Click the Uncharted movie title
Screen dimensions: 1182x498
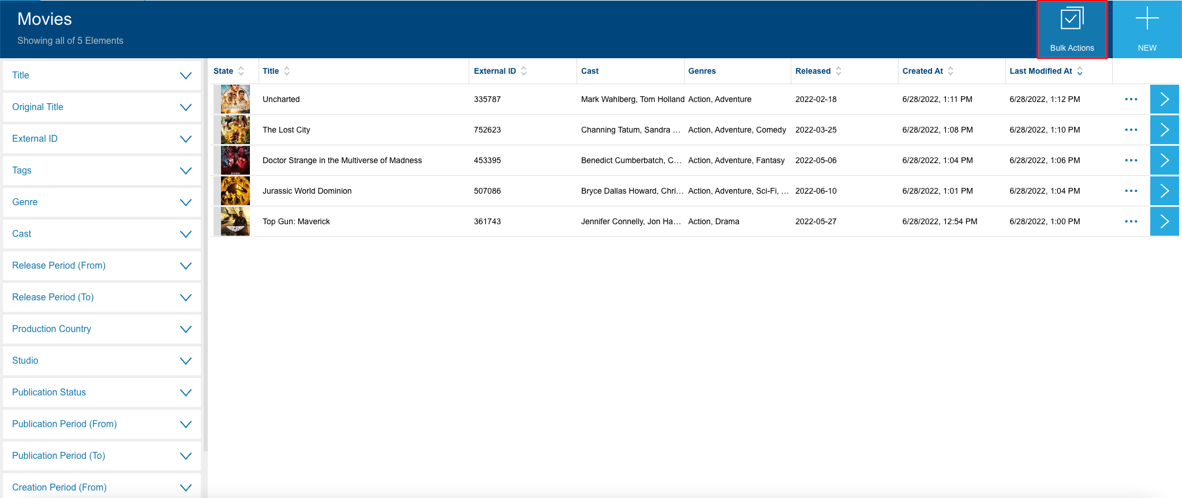281,99
